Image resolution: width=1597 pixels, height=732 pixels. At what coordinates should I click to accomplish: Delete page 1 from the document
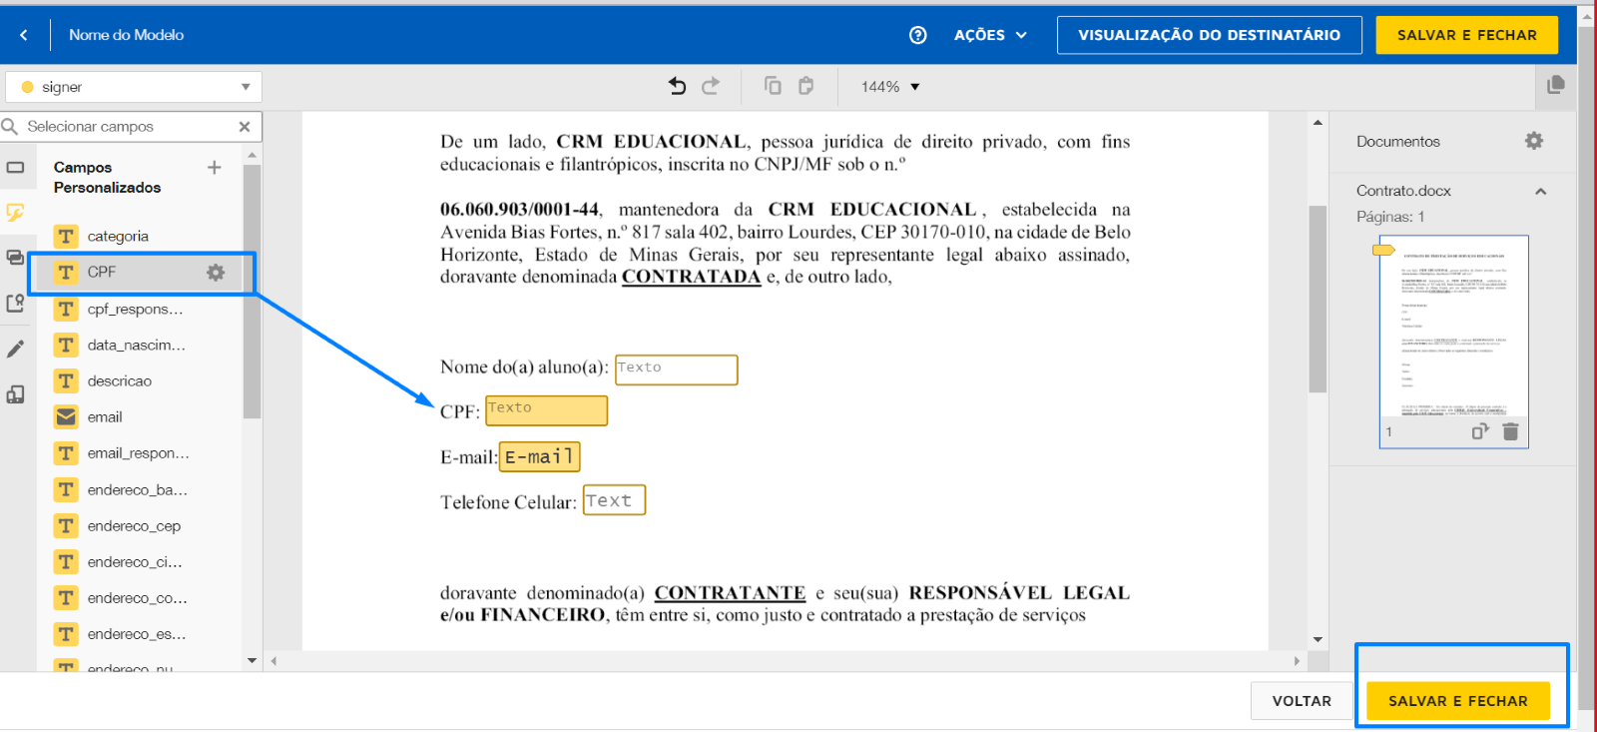point(1510,431)
